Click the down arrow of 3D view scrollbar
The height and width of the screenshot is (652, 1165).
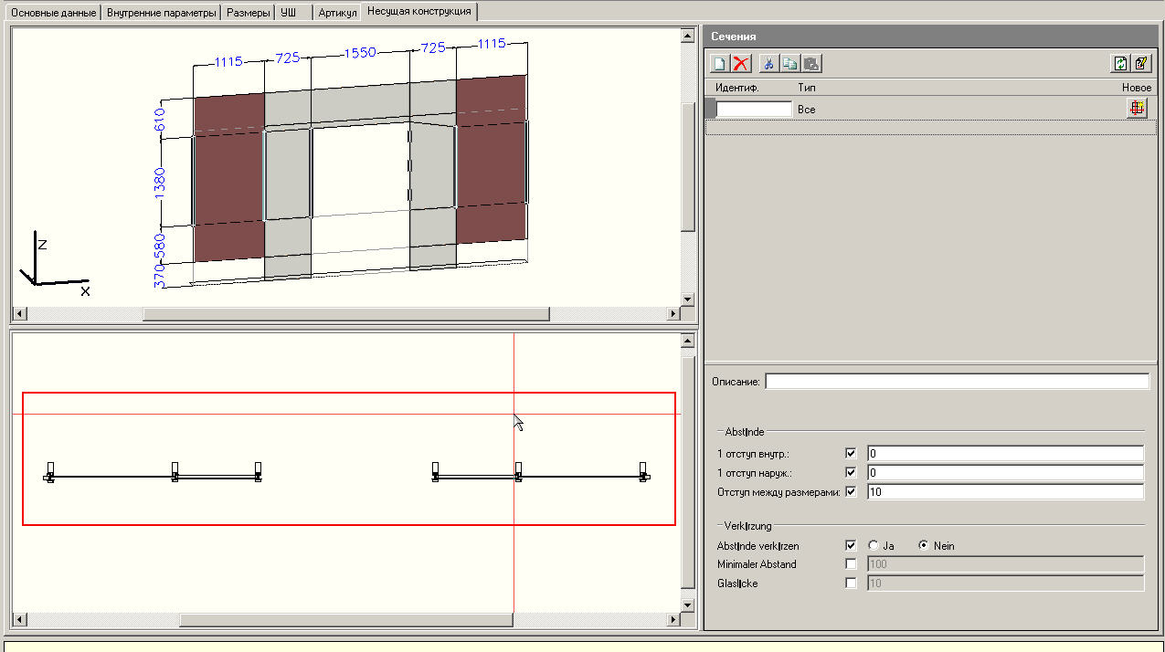pos(688,299)
